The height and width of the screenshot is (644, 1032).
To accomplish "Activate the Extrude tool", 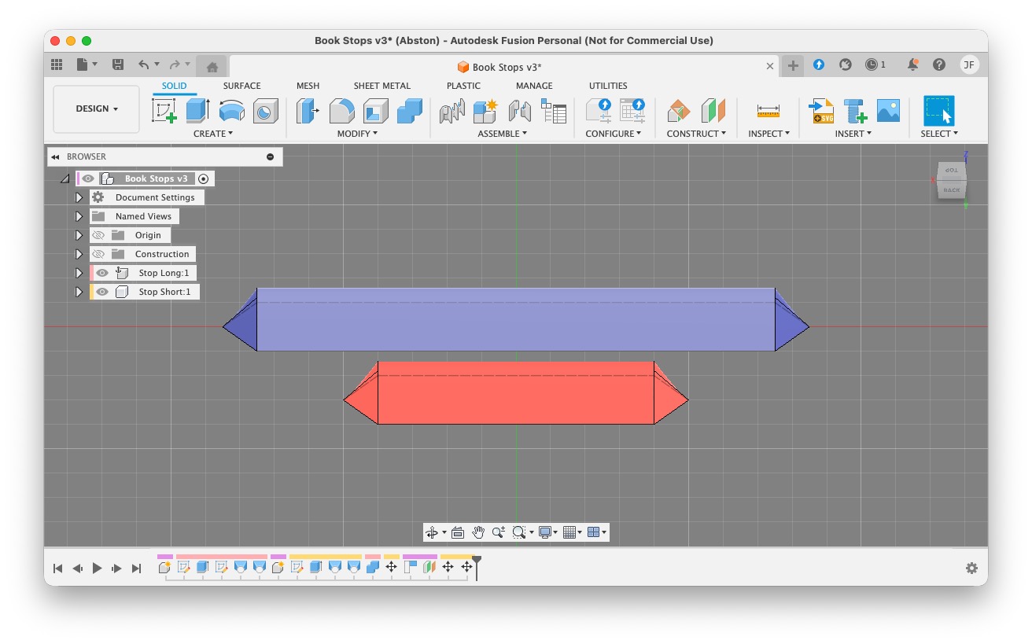I will (197, 111).
